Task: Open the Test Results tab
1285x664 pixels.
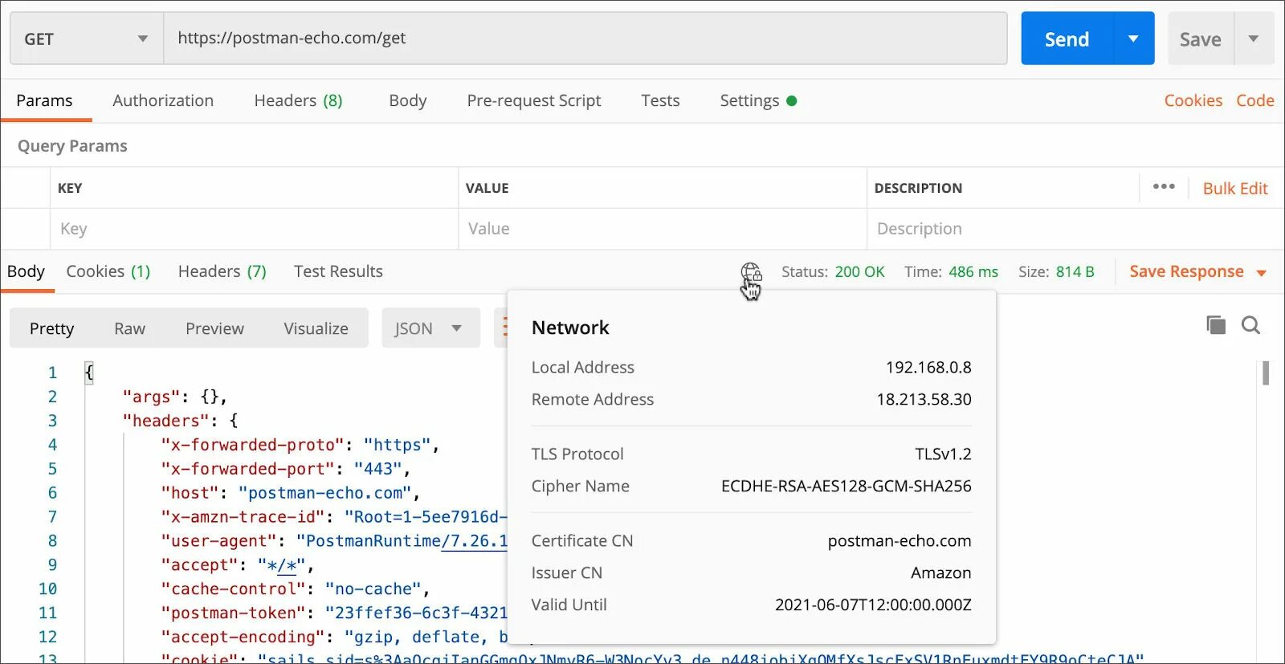Action: 338,271
